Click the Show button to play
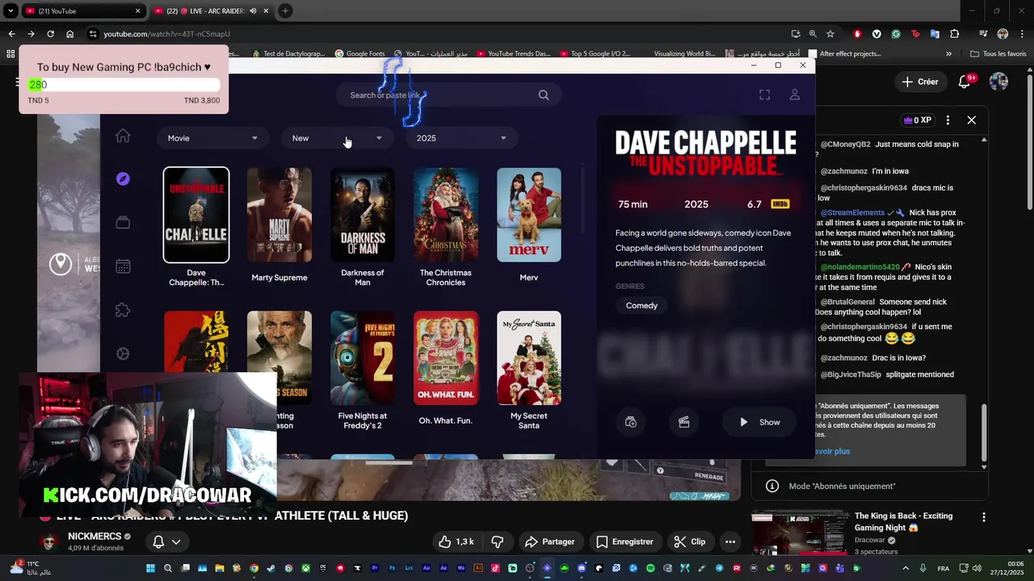Screen dimensions: 1034x581 [x=760, y=422]
